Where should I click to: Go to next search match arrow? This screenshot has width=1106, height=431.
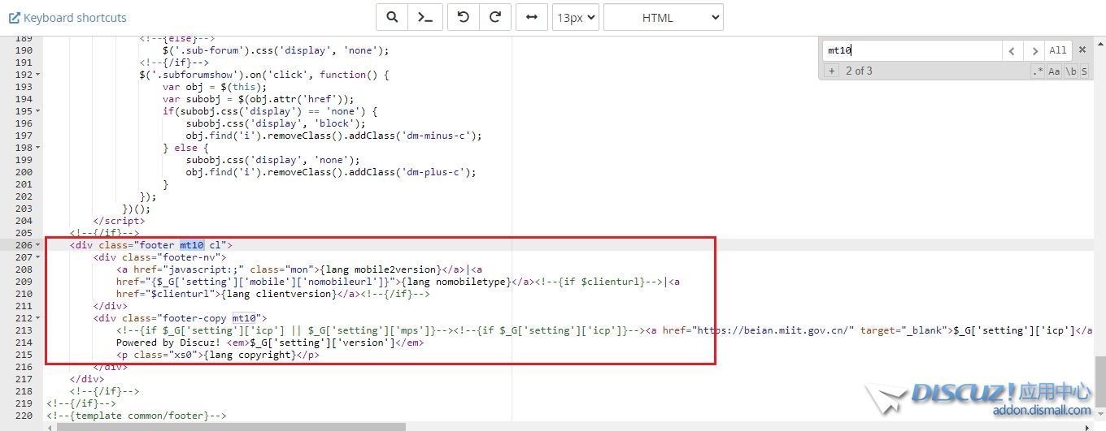coord(1034,50)
